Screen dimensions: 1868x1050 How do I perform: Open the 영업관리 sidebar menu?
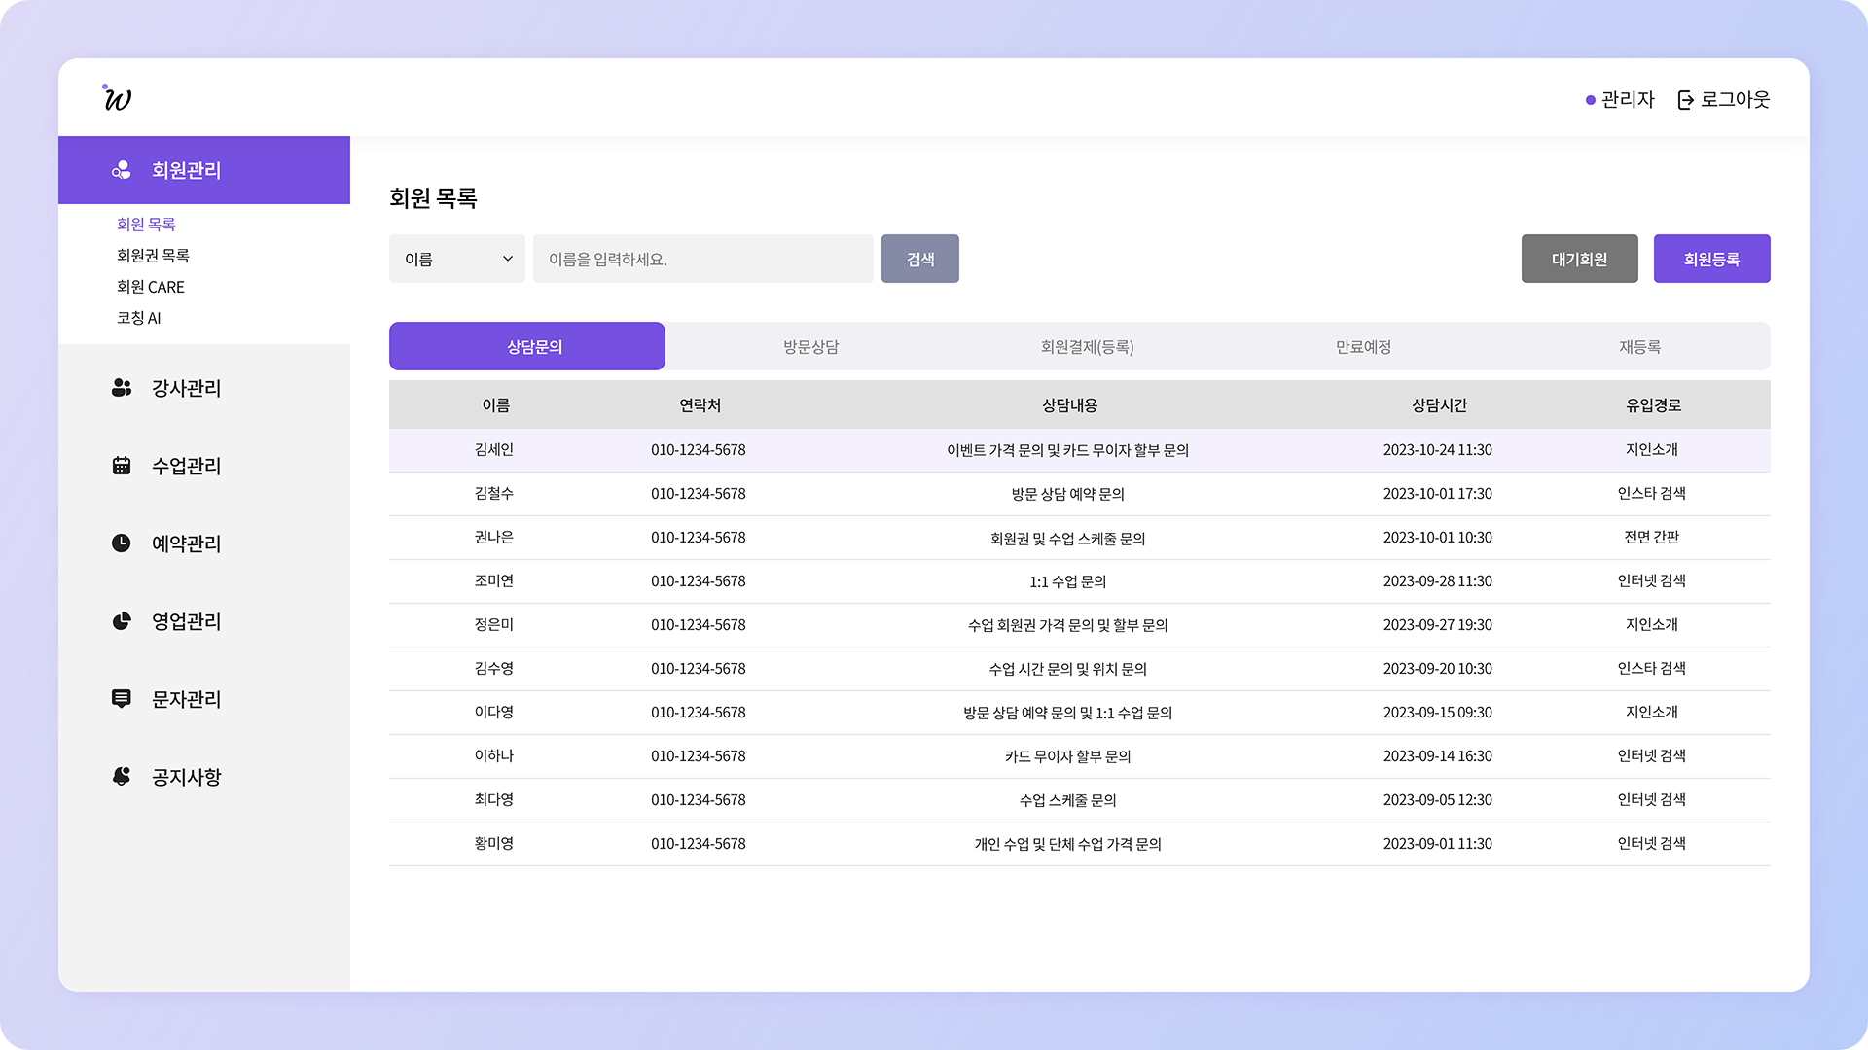pyautogui.click(x=204, y=621)
